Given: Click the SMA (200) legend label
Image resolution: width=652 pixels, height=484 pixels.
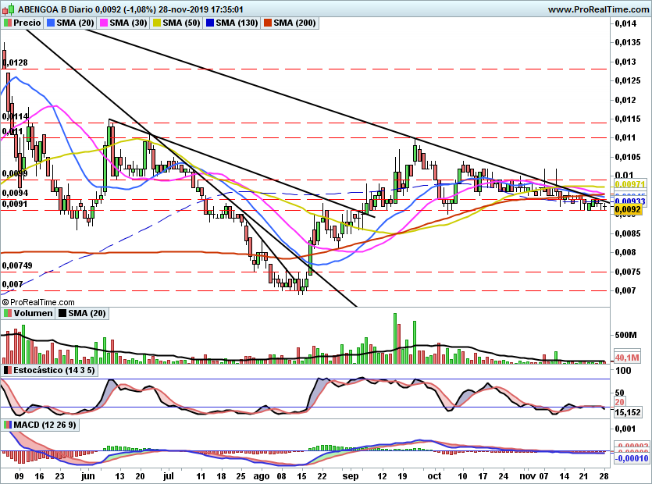Looking at the screenshot, I should click(x=295, y=23).
